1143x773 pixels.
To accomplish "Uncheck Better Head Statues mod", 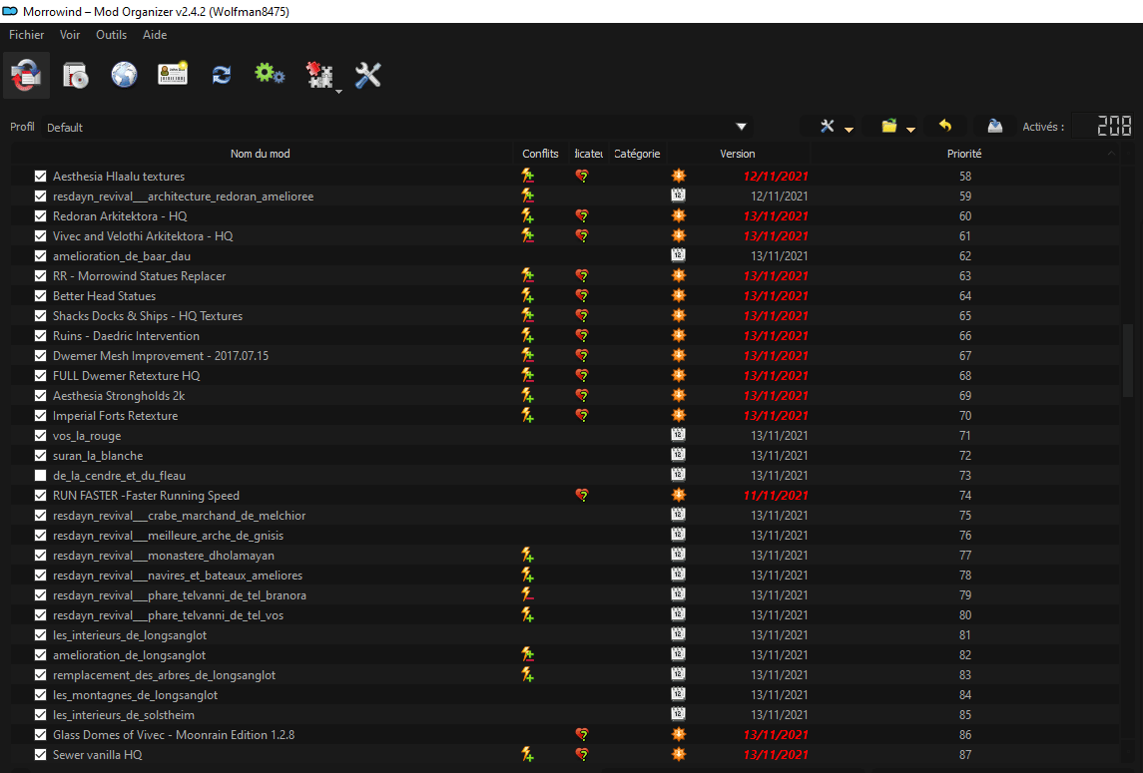I will (41, 296).
